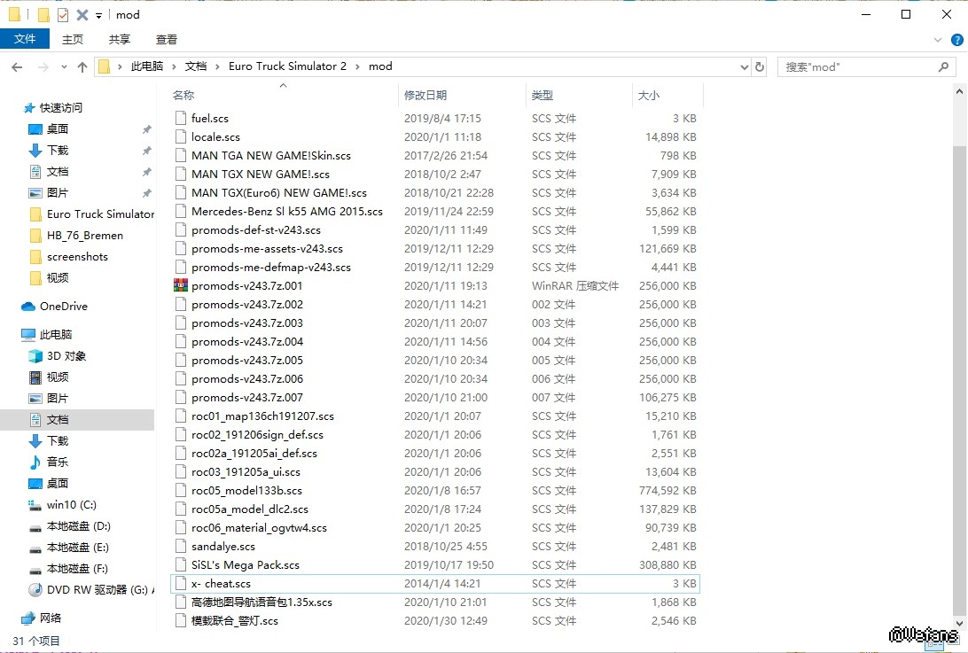Open the Help question mark icon
968x653 pixels.
click(x=956, y=40)
